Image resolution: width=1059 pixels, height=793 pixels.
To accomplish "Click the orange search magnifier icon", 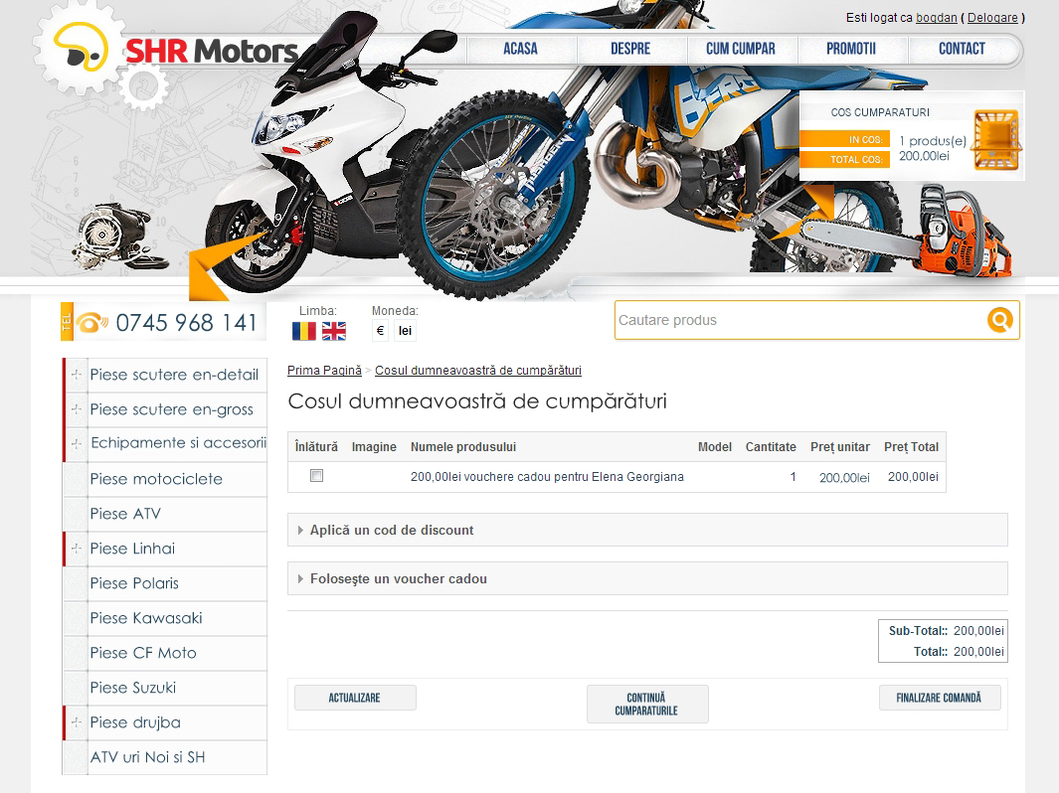I will (999, 320).
